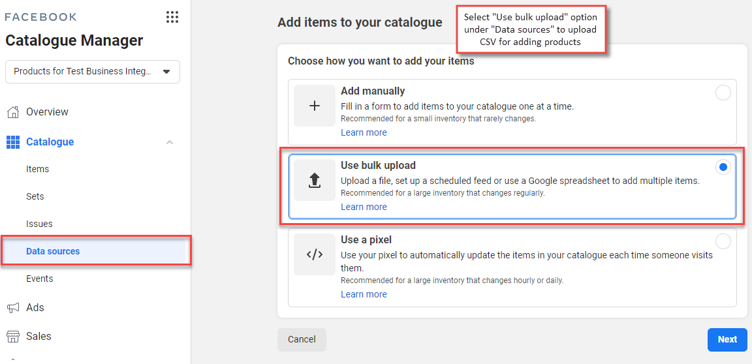
Task: Open the Products for Test Business catalogue dropdown
Action: click(x=93, y=72)
